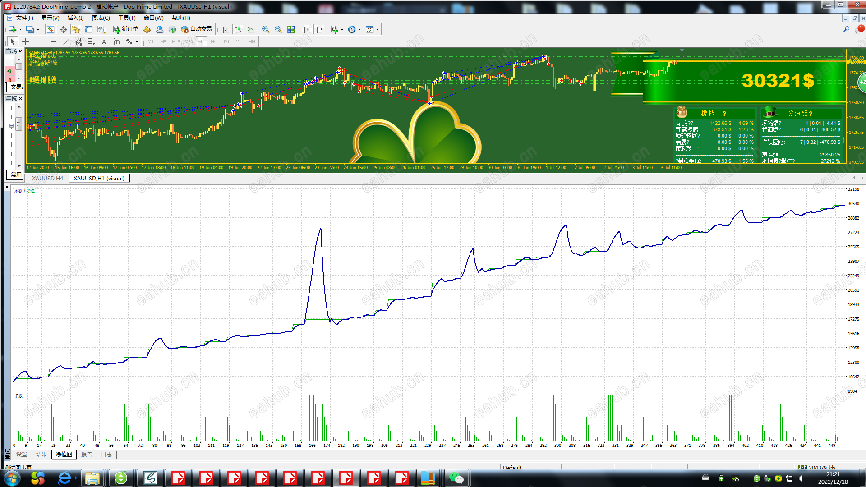Screen dimensions: 866x487
Task: Expand the templates dropdown arrow
Action: [377, 30]
